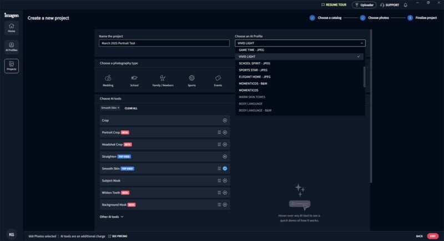Collapse the AI Profile dropdown
The height and width of the screenshot is (241, 444).
point(362,43)
